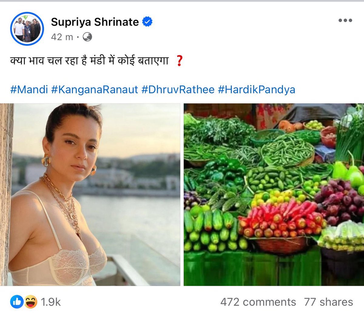This screenshot has height=317, width=364.
Task: Click the blue thumbs-up reaction icon
Action: tap(17, 302)
